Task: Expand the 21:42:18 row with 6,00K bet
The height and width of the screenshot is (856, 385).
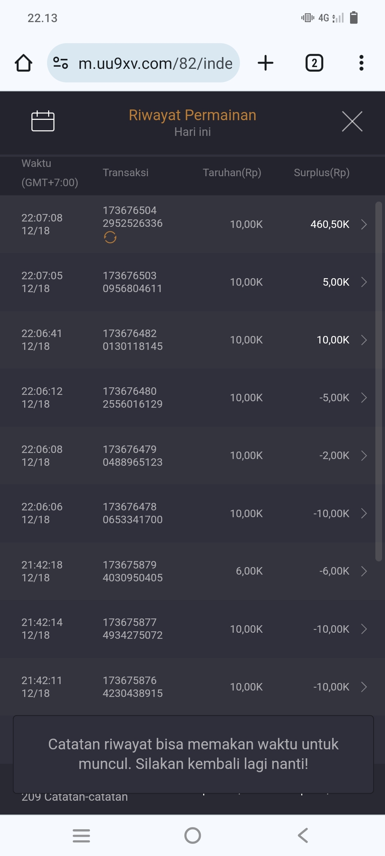Action: [364, 571]
